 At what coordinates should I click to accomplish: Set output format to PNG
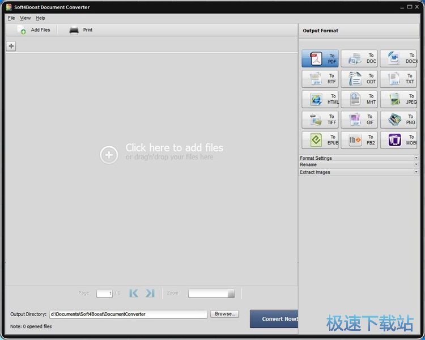click(x=398, y=120)
